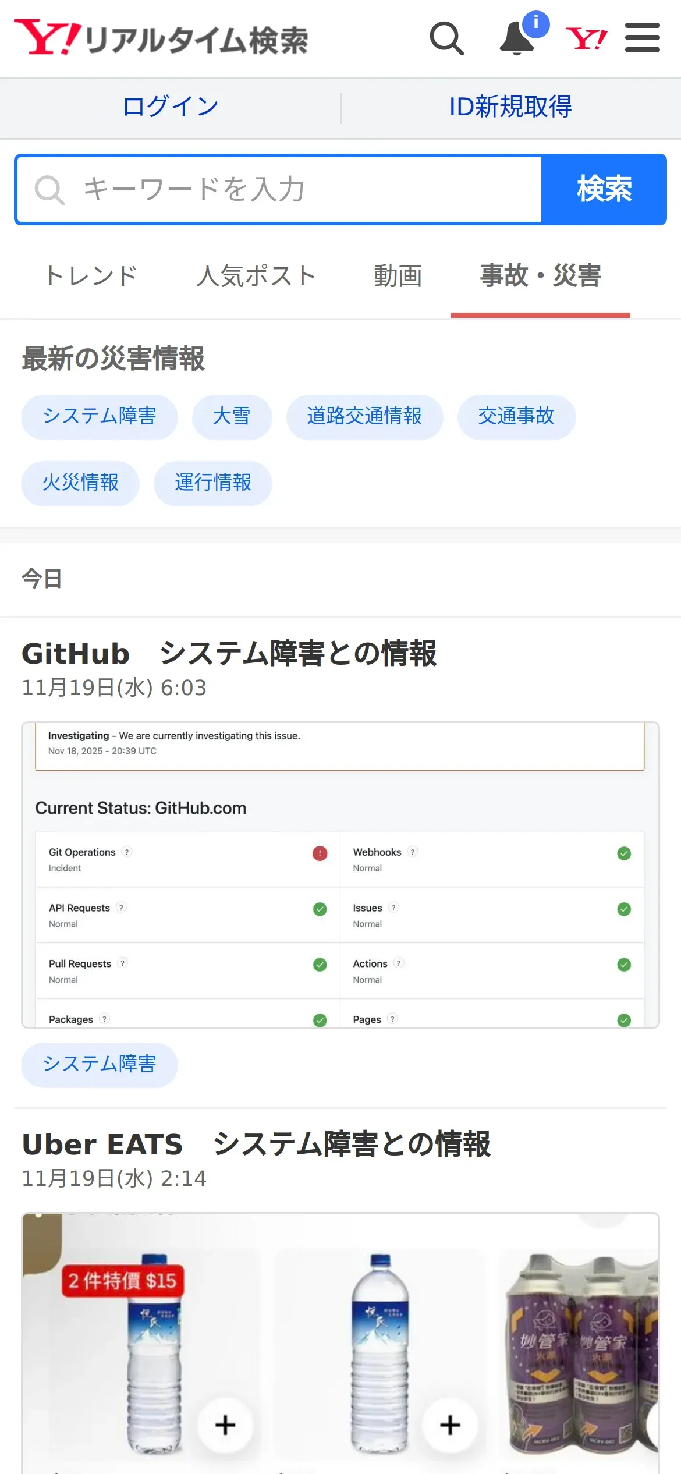This screenshot has width=681, height=1474.
Task: Click the 今日 section label
Action: (42, 579)
